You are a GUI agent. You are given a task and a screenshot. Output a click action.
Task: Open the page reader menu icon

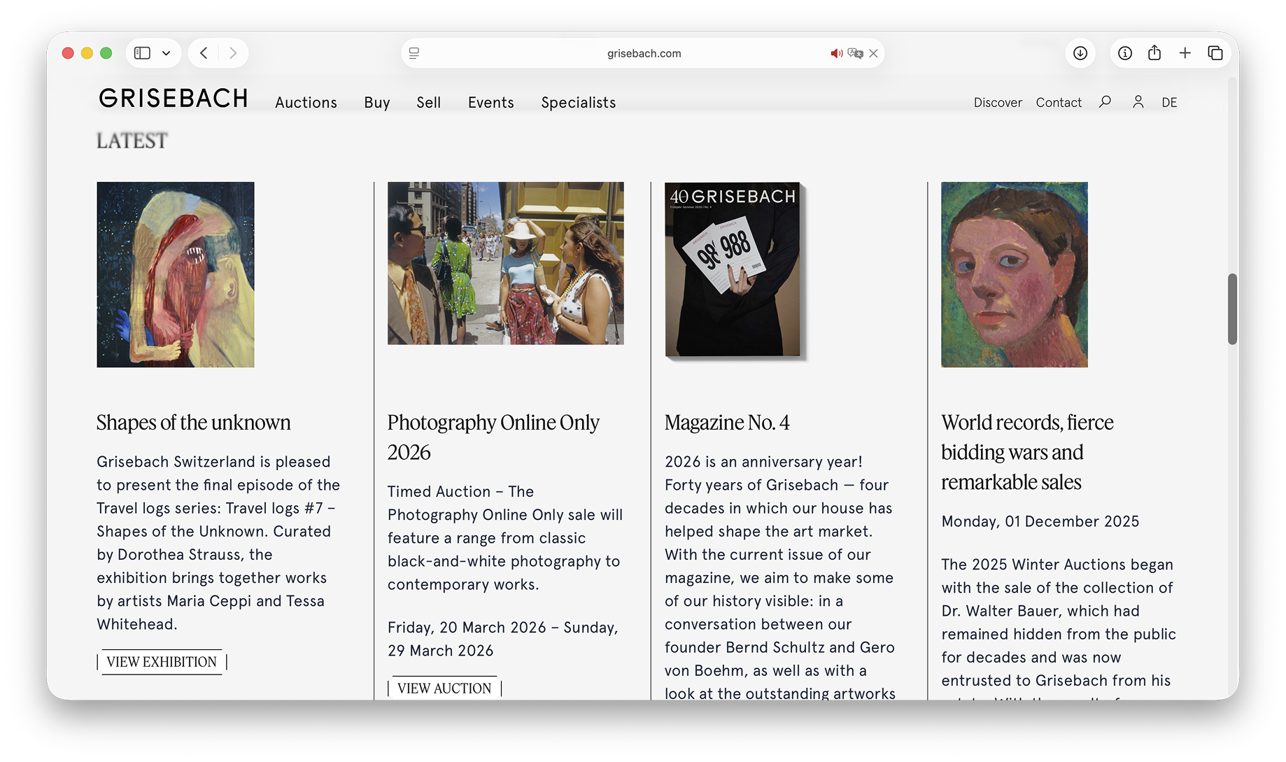click(414, 53)
